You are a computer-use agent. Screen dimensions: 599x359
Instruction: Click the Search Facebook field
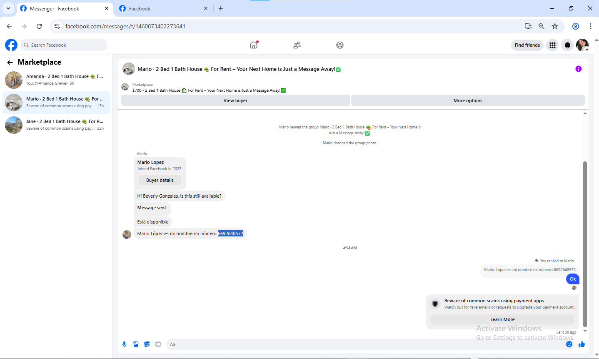(64, 45)
